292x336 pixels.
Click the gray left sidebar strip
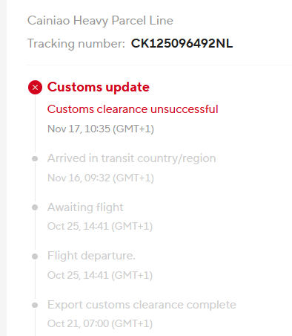[3, 168]
